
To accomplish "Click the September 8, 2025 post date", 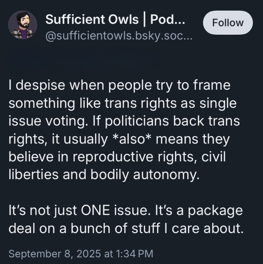I will tap(53, 253).
